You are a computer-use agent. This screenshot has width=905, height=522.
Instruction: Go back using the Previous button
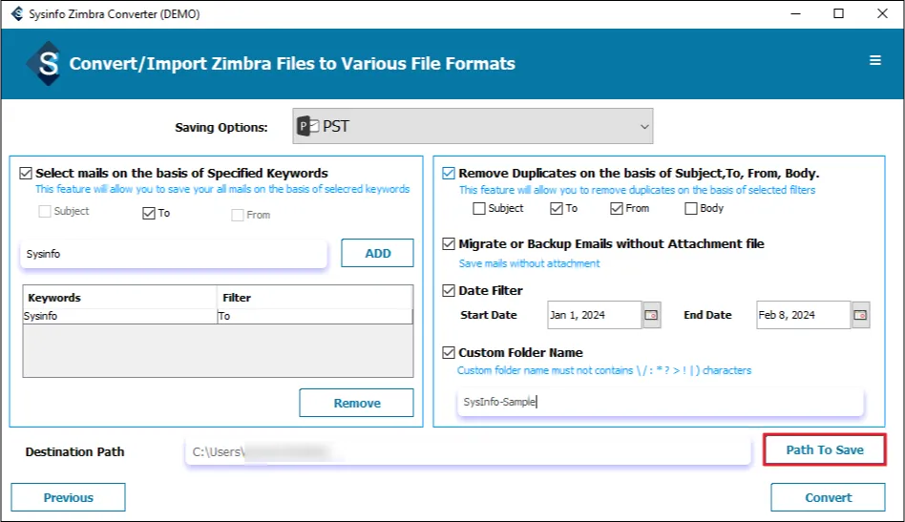coord(68,497)
